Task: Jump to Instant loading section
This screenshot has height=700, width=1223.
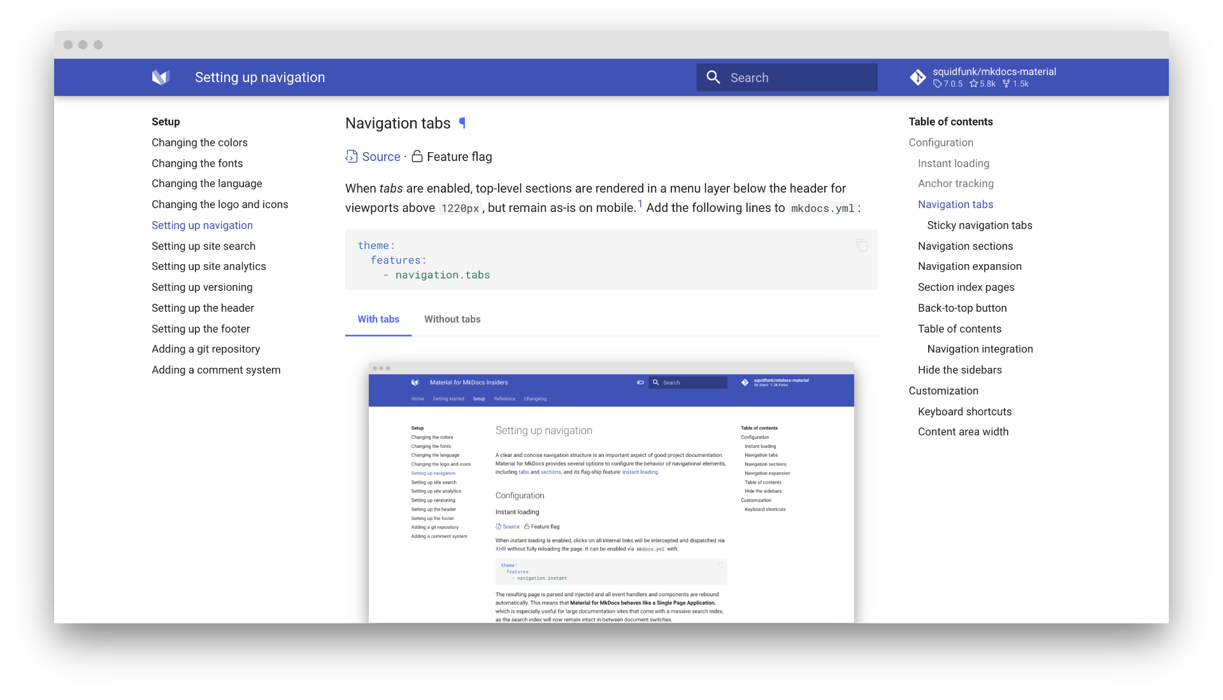Action: (954, 164)
